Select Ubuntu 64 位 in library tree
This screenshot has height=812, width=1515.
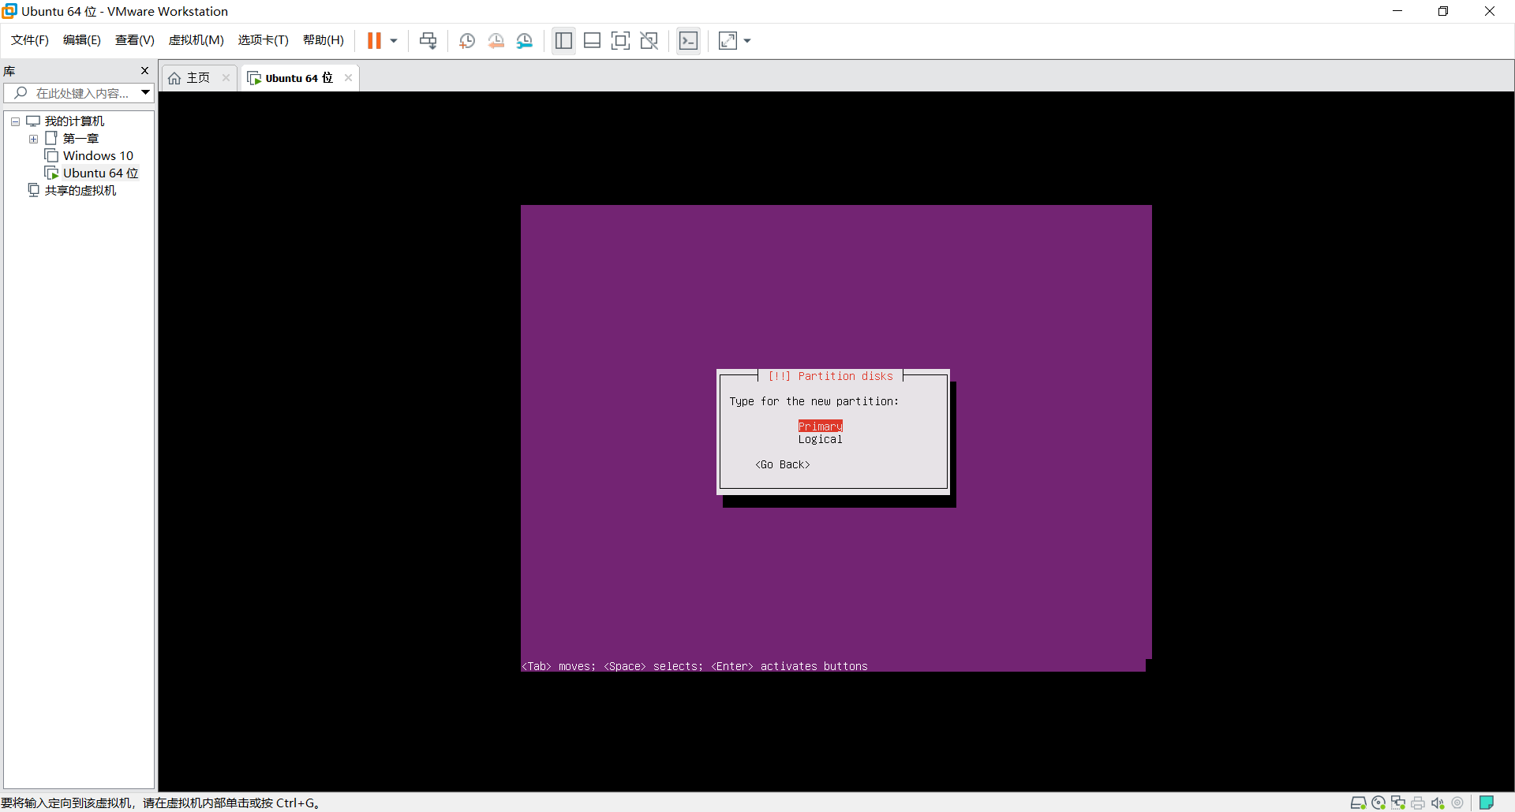pyautogui.click(x=100, y=173)
